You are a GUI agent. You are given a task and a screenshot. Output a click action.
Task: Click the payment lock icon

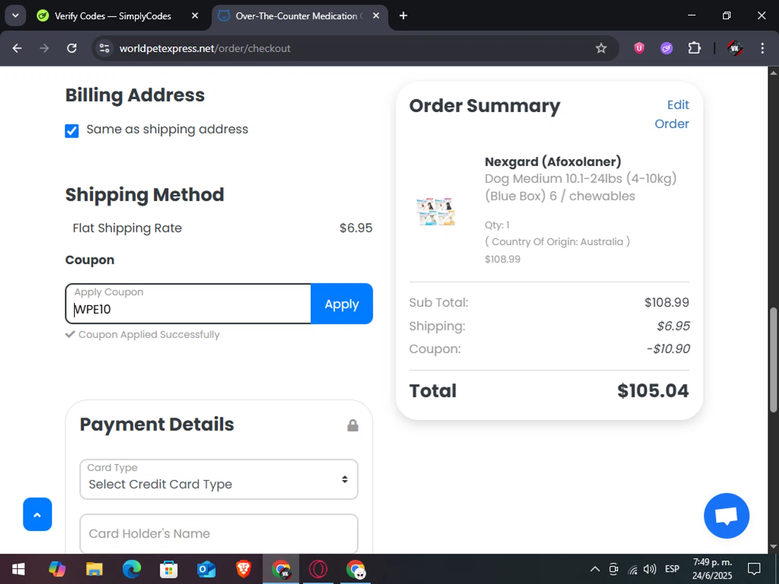(x=353, y=426)
